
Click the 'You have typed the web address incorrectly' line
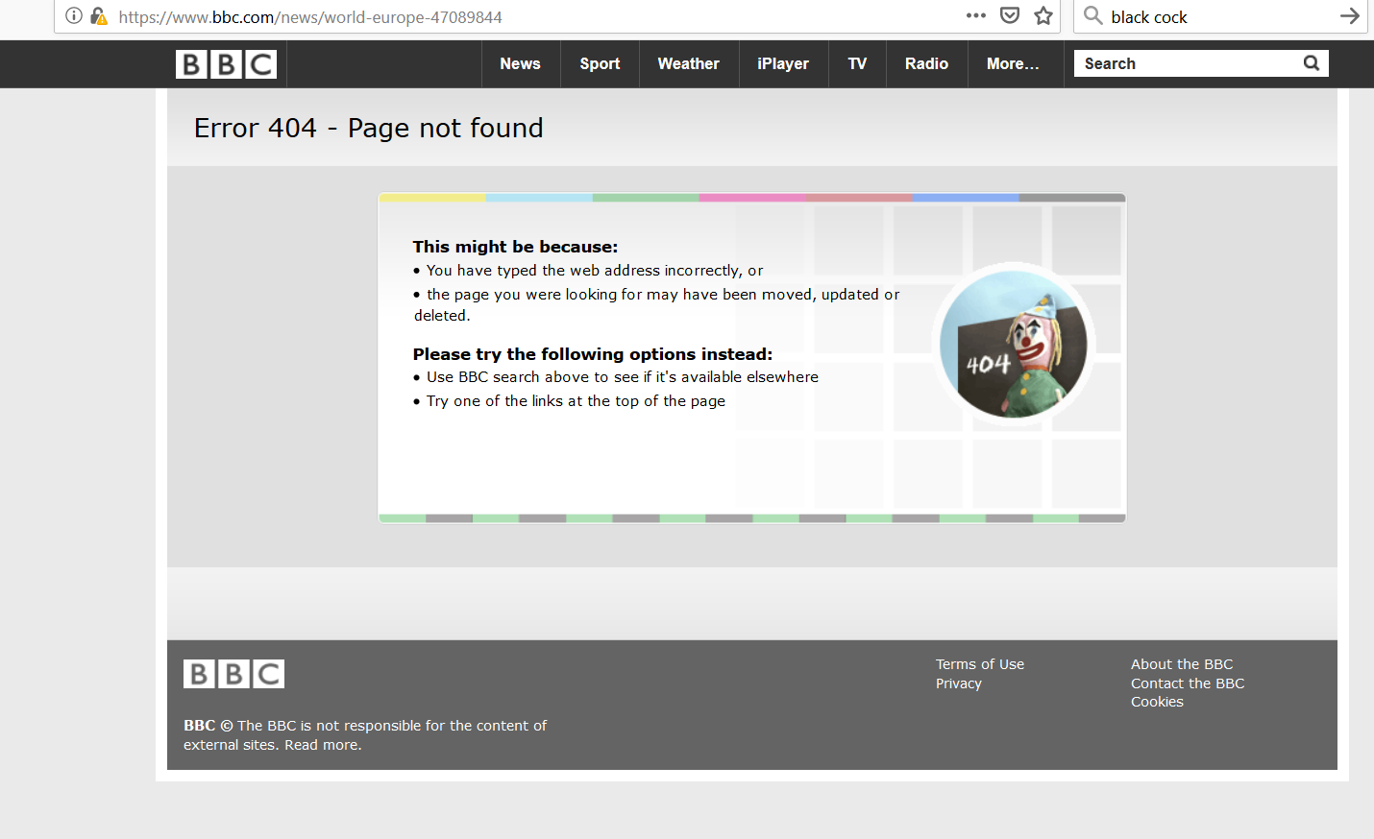click(x=595, y=271)
